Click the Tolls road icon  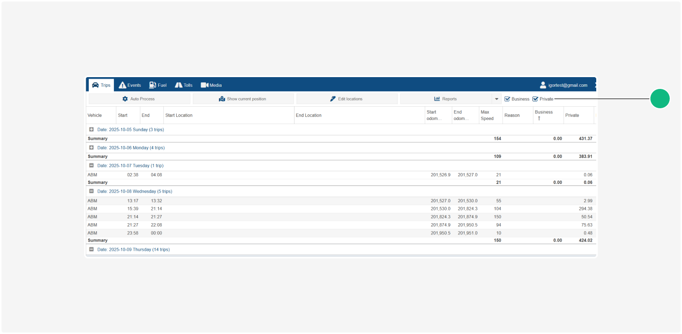(179, 85)
